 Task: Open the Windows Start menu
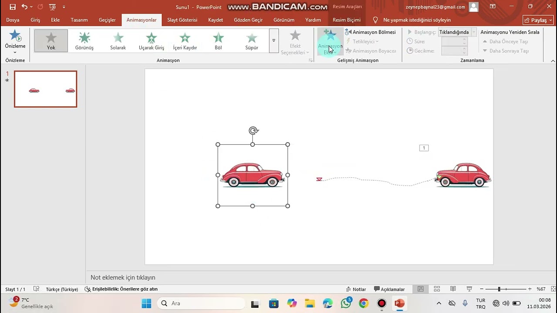point(146,303)
